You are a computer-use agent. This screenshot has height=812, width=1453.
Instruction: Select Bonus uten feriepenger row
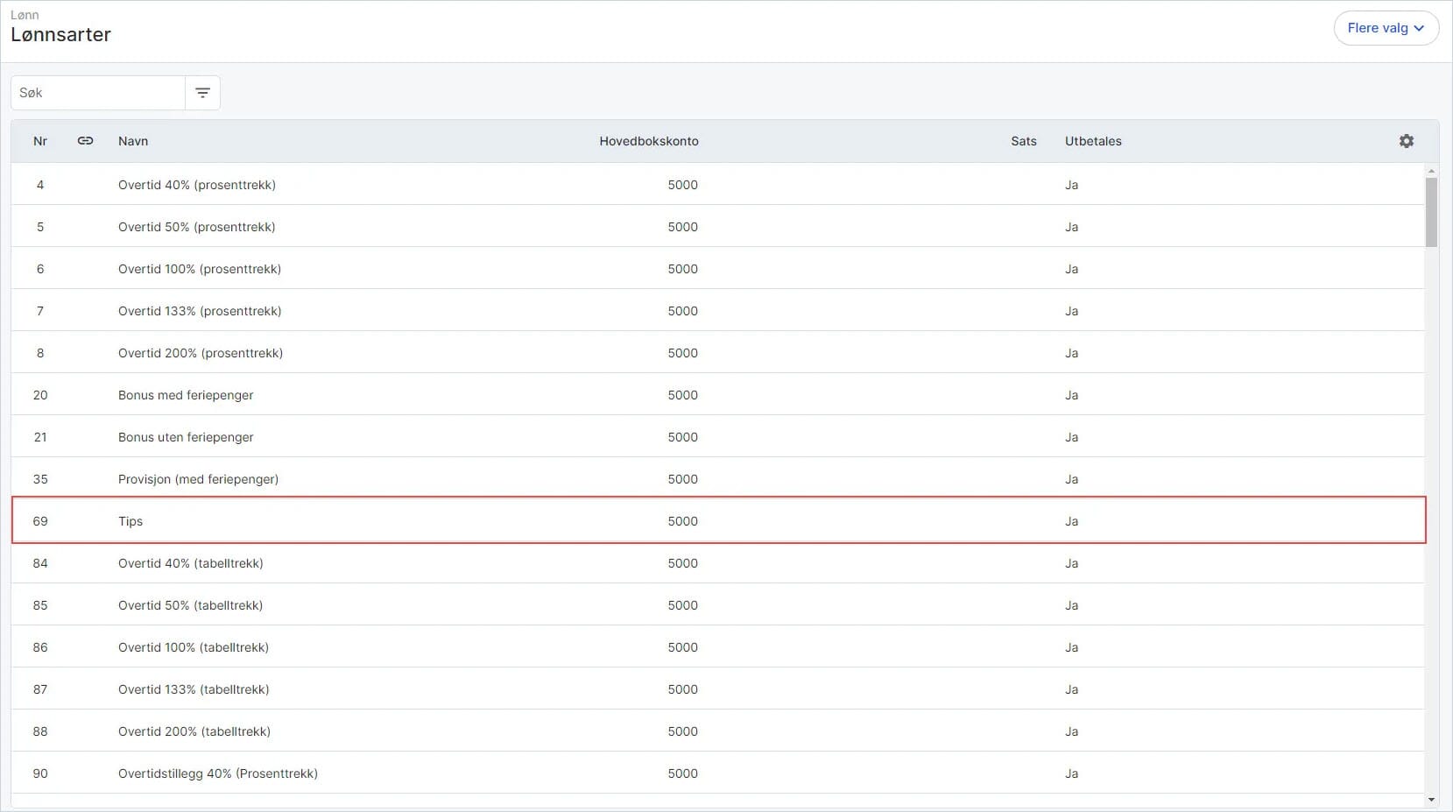coord(718,437)
